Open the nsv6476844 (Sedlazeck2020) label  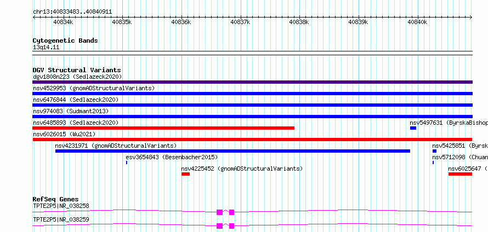[76, 100]
